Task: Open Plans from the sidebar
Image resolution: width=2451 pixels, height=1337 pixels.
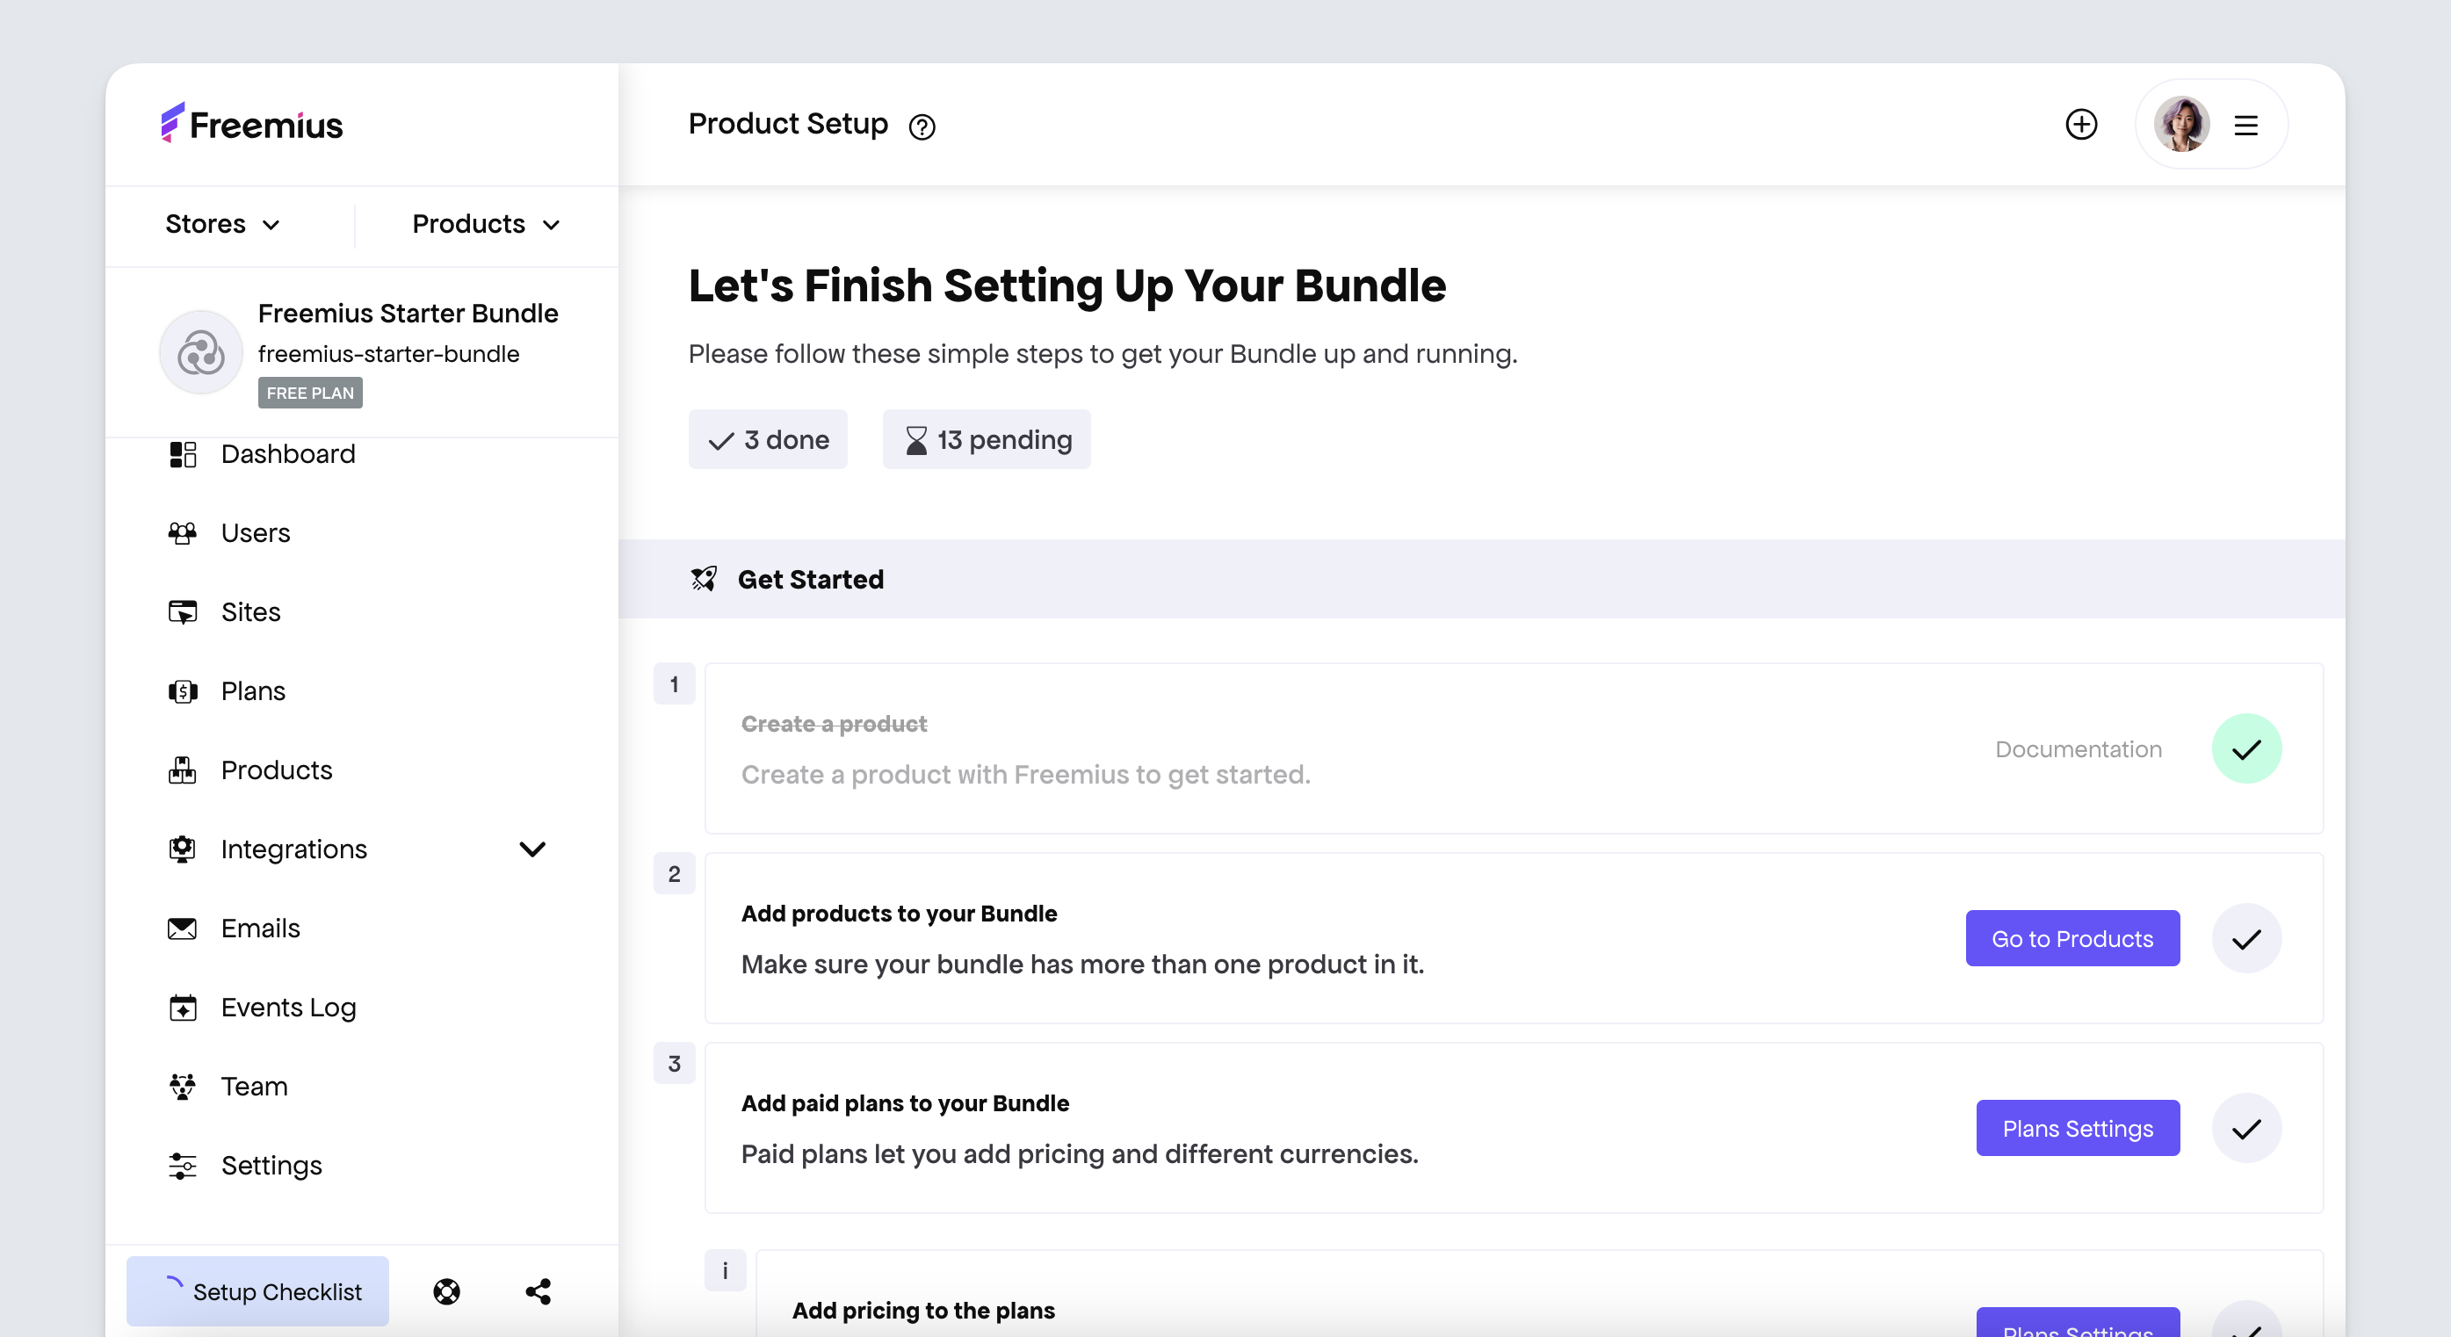Action: point(252,690)
